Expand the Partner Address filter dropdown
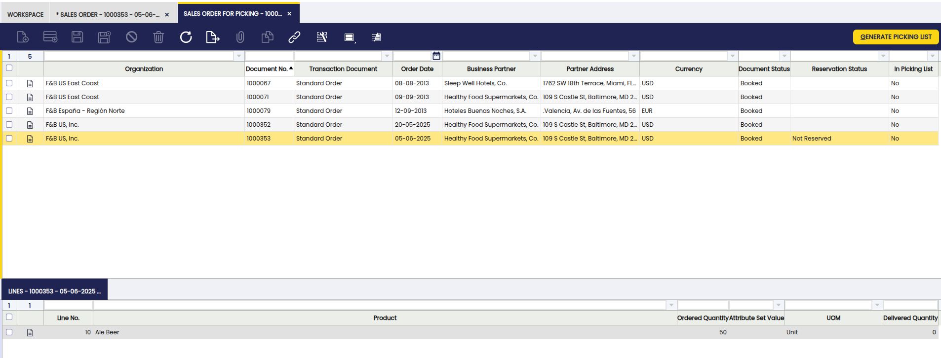941x358 pixels. click(x=634, y=56)
